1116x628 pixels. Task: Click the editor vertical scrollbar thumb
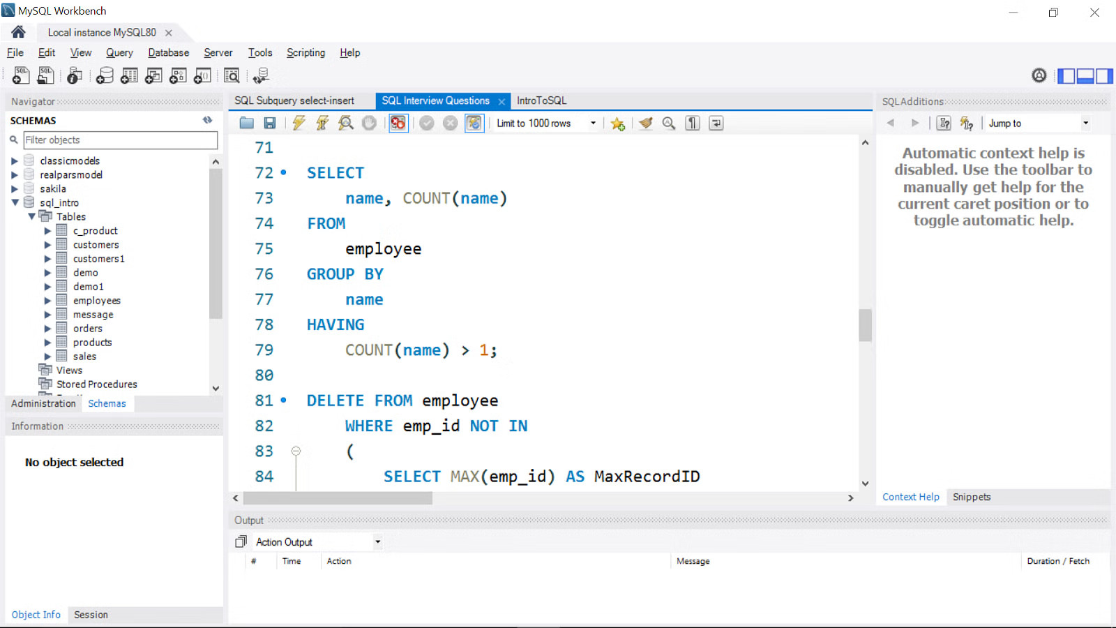coord(865,325)
